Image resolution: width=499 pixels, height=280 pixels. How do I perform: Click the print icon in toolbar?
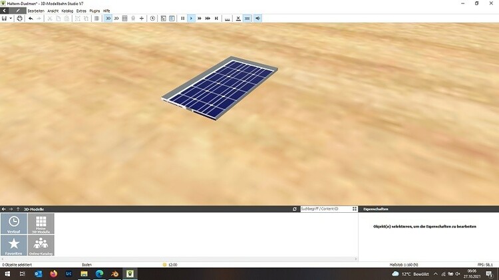[20, 19]
